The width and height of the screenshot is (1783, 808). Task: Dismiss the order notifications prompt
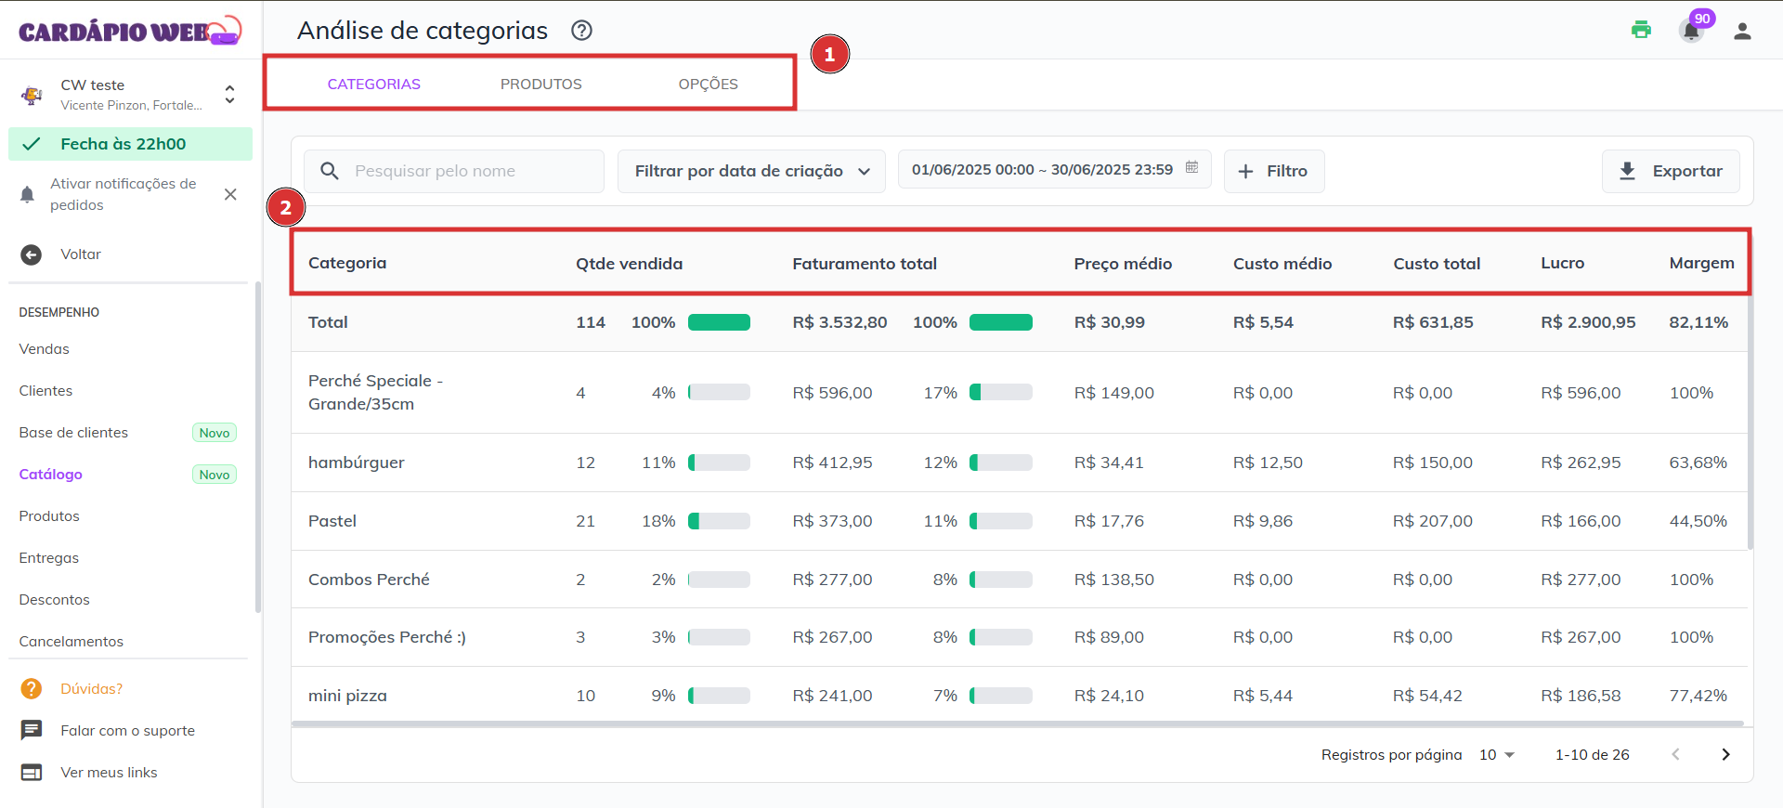click(x=230, y=194)
